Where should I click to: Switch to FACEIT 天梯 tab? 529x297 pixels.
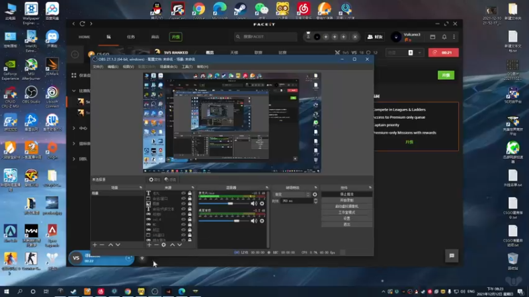pos(234,53)
